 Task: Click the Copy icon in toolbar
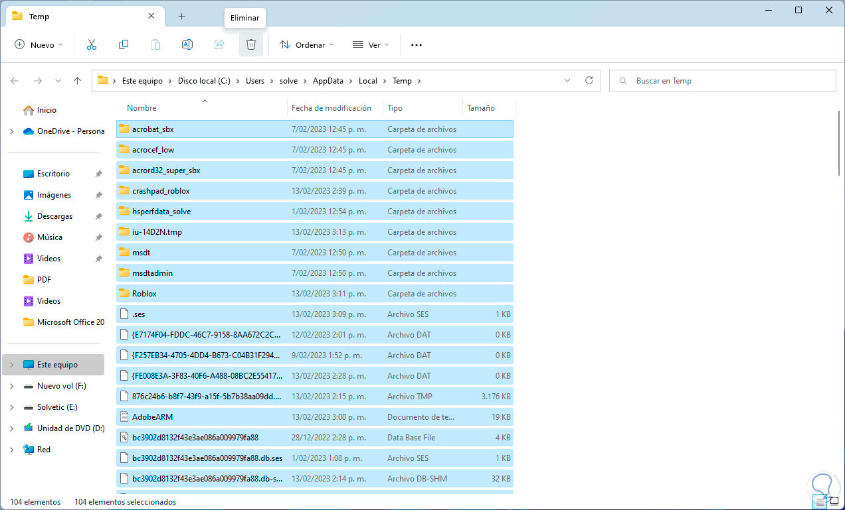point(124,44)
